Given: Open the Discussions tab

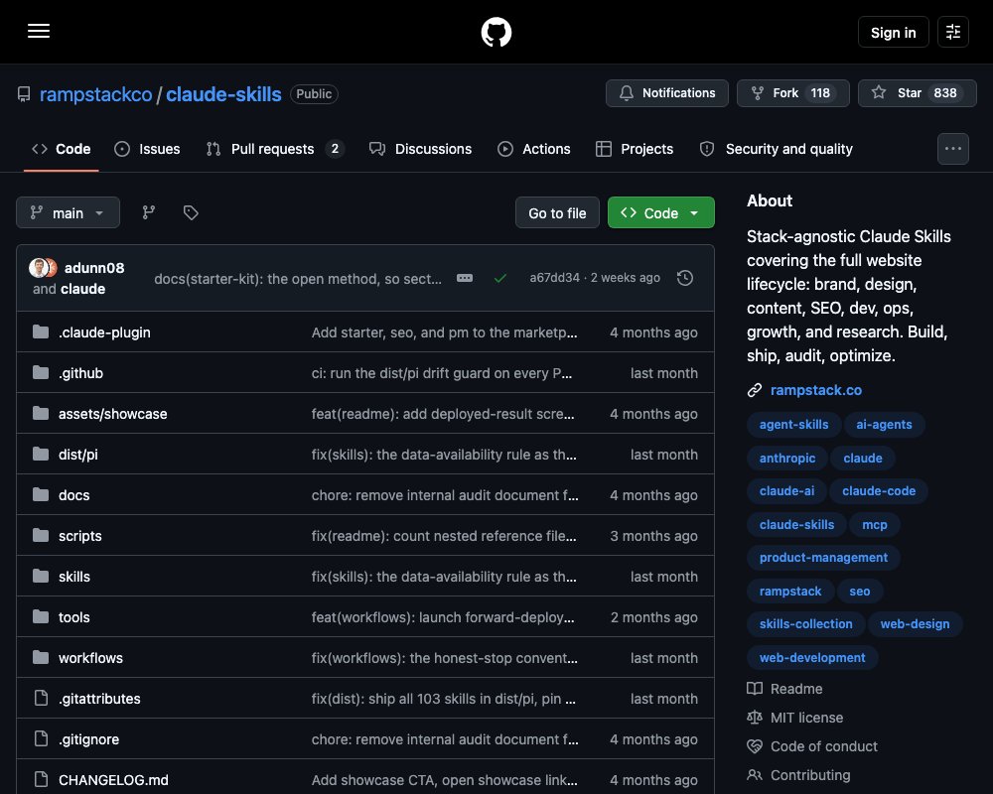Looking at the screenshot, I should [420, 149].
